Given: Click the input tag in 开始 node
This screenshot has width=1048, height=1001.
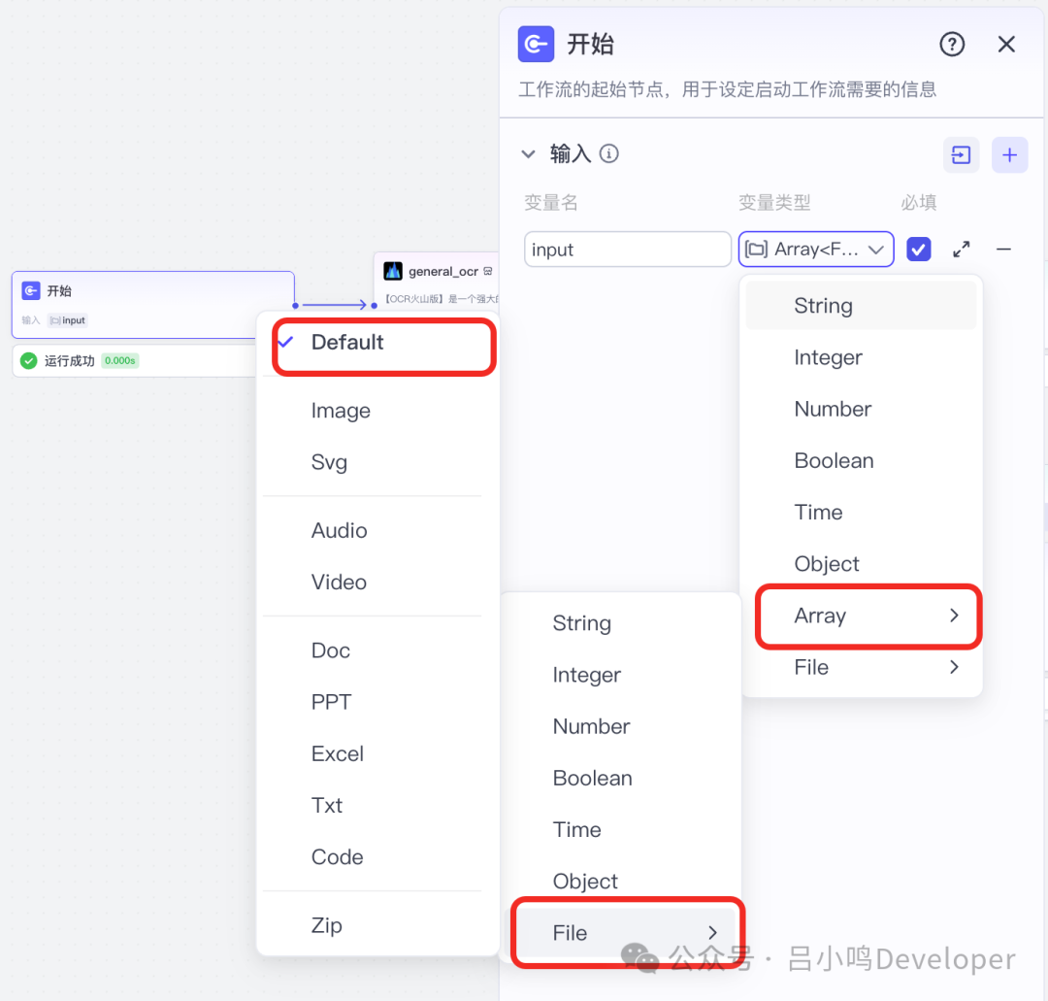Looking at the screenshot, I should [68, 320].
